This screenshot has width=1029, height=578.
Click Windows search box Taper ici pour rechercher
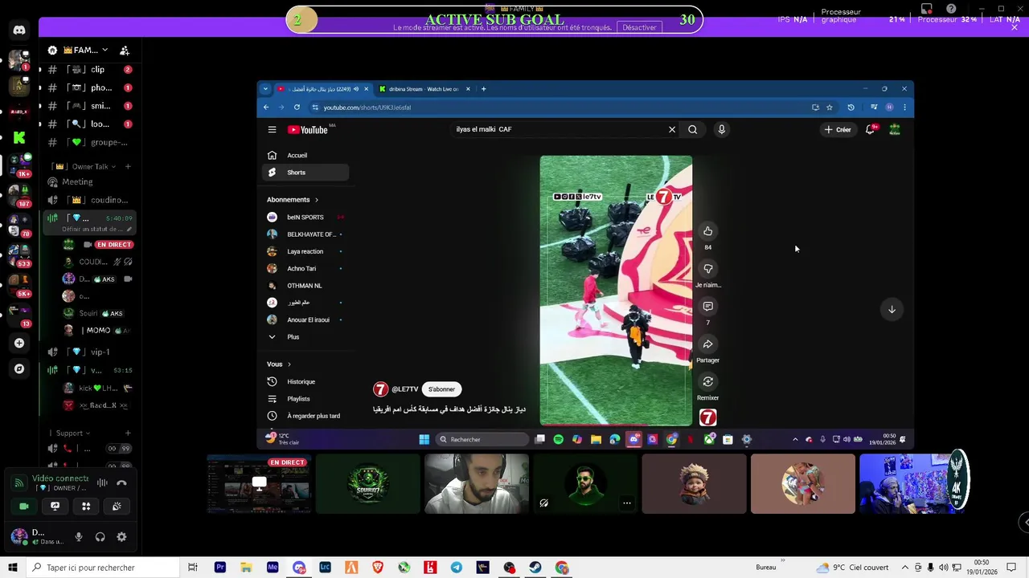102,568
